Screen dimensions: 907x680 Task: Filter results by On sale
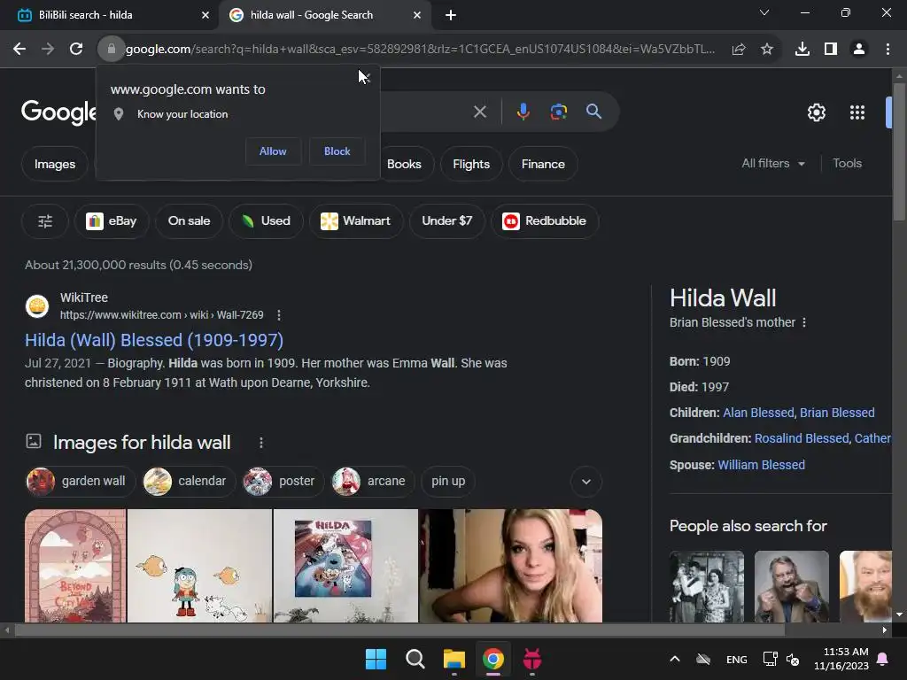click(189, 220)
